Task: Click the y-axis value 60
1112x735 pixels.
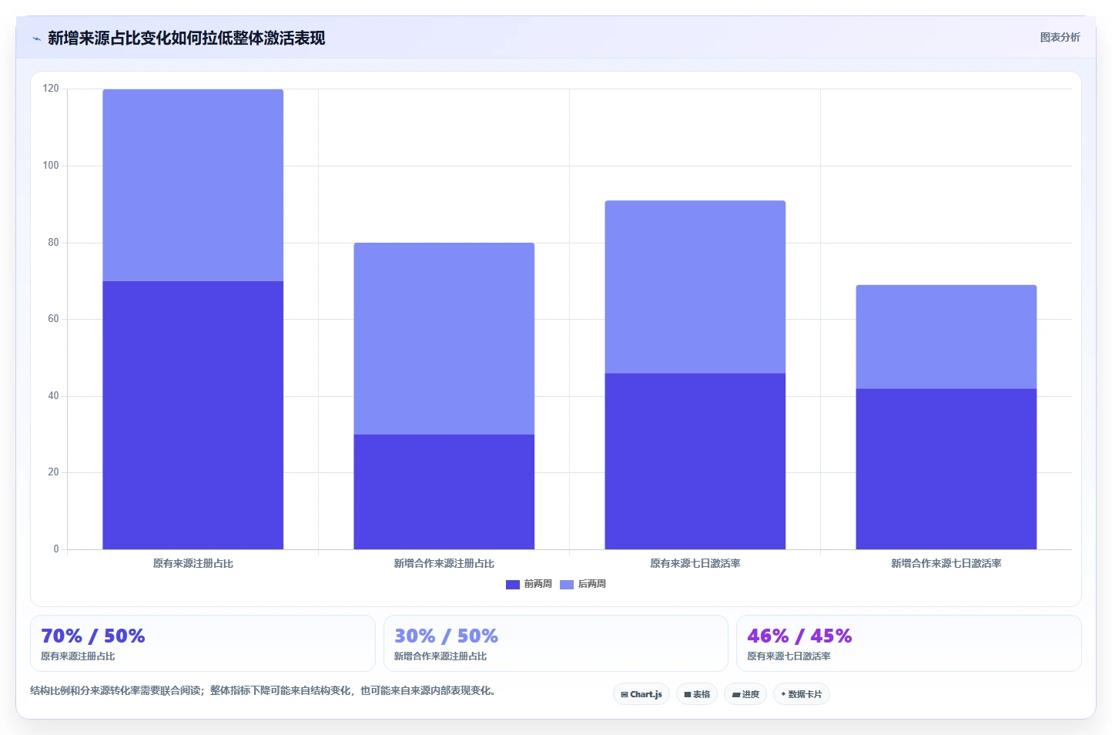Action: pyautogui.click(x=53, y=319)
